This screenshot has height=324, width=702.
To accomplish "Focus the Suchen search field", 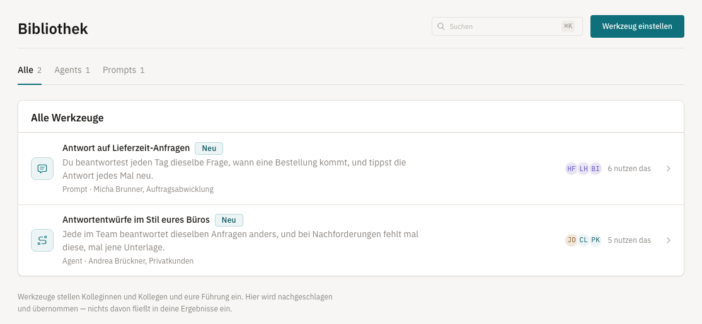I will [507, 26].
